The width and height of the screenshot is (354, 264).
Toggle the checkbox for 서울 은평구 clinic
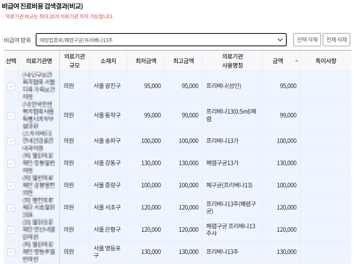point(11,229)
